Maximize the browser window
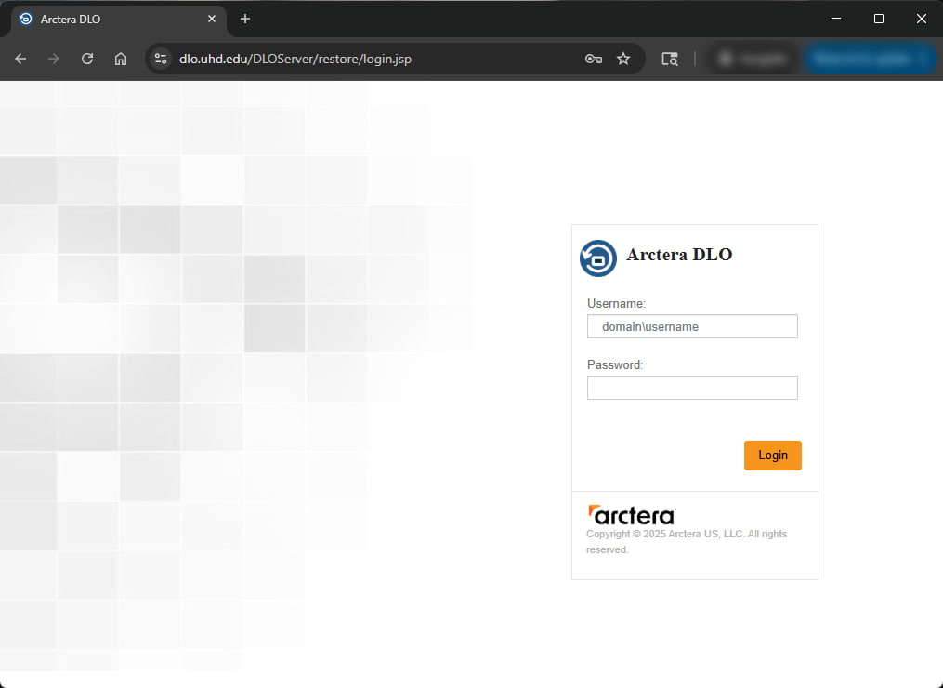The width and height of the screenshot is (943, 688). coord(878,19)
